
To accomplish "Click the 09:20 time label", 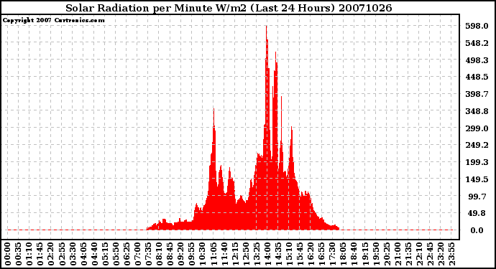I will 180,254.
